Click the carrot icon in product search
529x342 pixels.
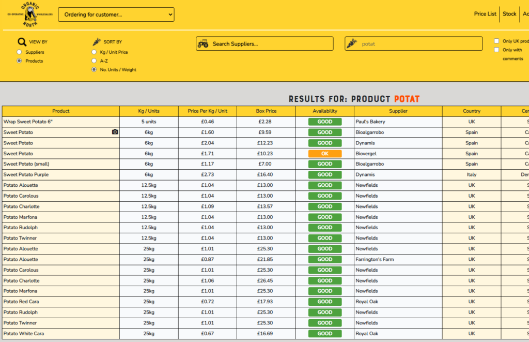point(352,43)
